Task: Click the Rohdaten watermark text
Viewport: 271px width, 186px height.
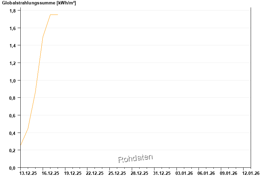Action: tap(135, 158)
